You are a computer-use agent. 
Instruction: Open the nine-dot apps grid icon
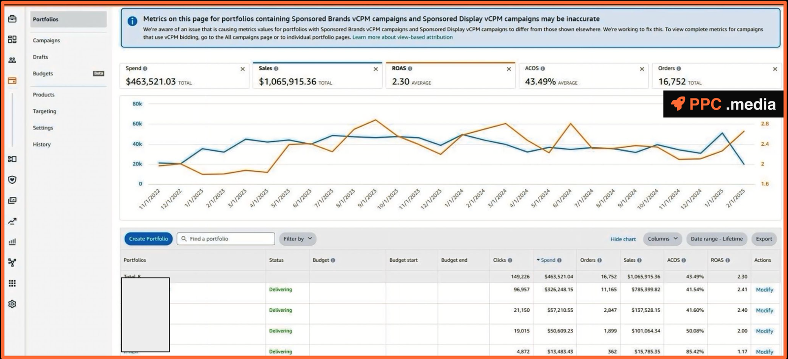pos(12,283)
